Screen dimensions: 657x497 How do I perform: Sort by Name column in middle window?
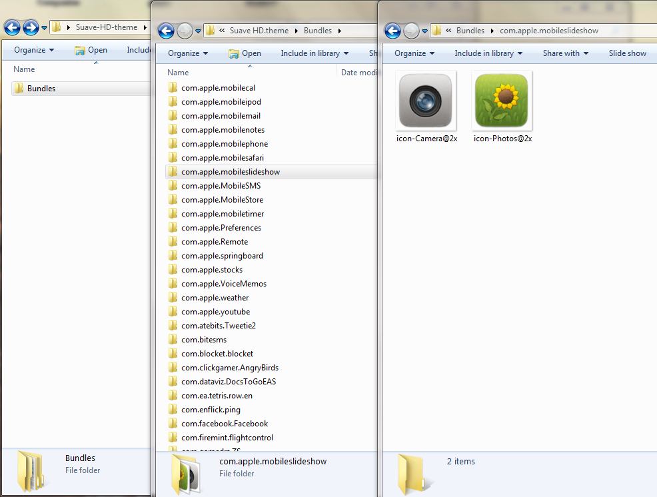click(178, 73)
